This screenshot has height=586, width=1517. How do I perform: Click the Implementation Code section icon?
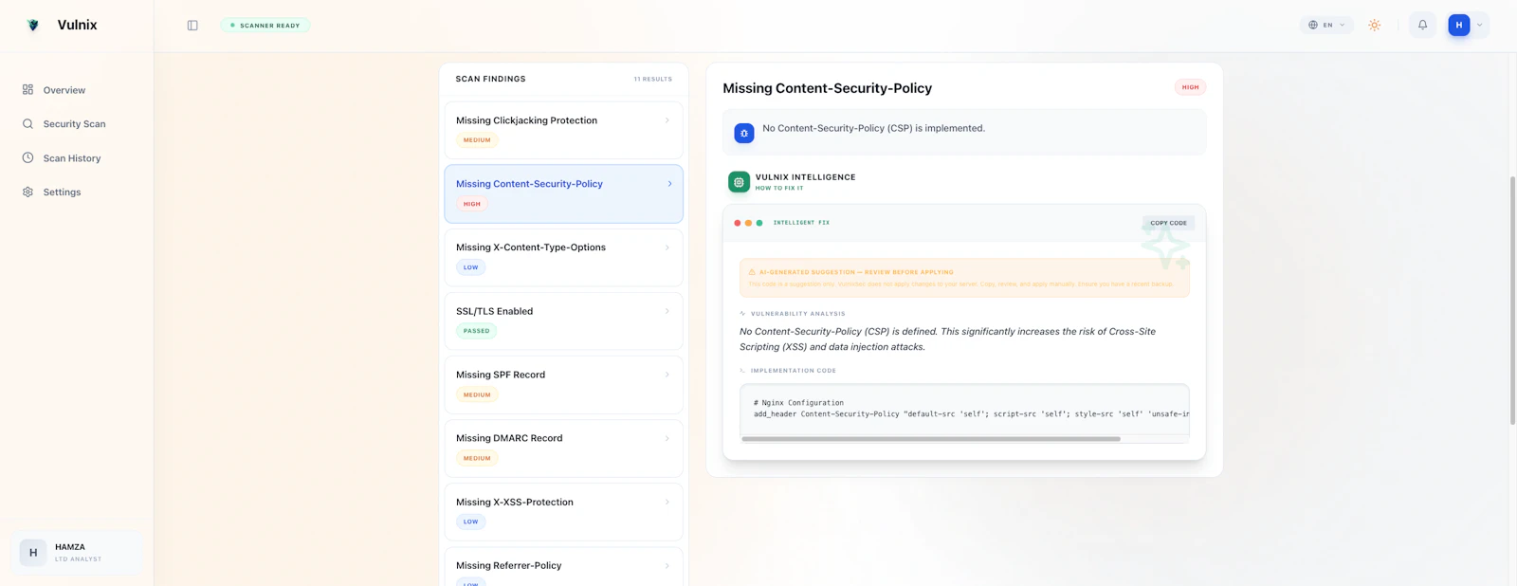pos(742,371)
